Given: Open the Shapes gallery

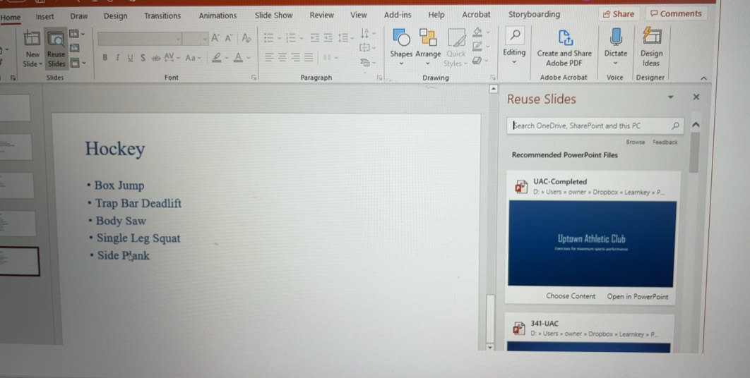Looking at the screenshot, I should click(x=401, y=47).
